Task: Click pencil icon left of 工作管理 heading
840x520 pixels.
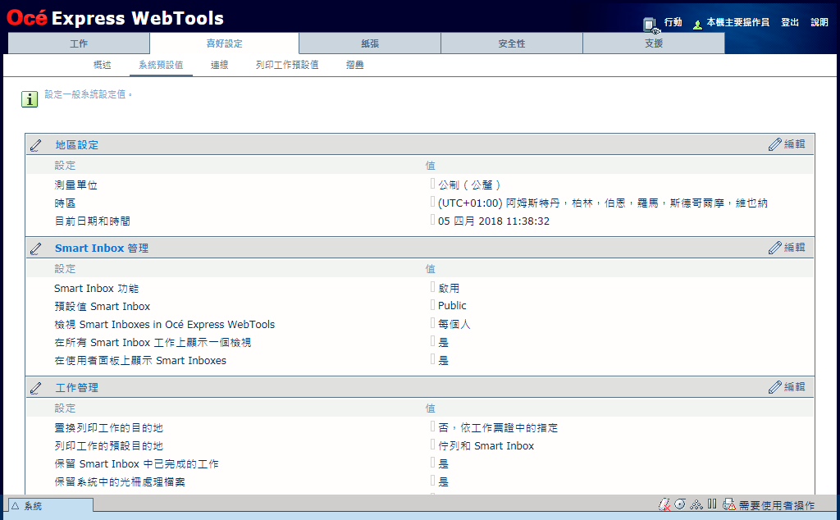Action: pyautogui.click(x=36, y=387)
